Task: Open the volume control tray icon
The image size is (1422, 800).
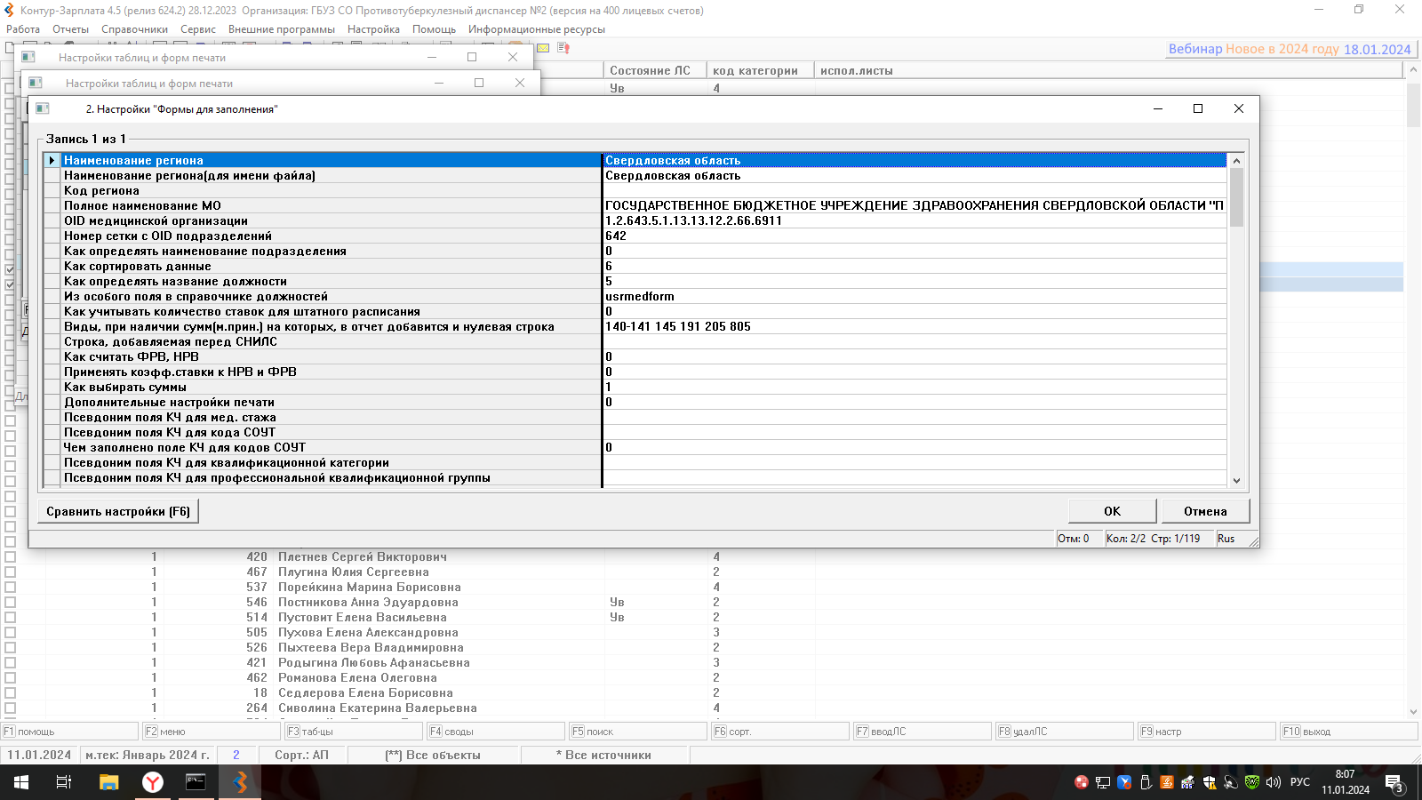Action: [1273, 782]
